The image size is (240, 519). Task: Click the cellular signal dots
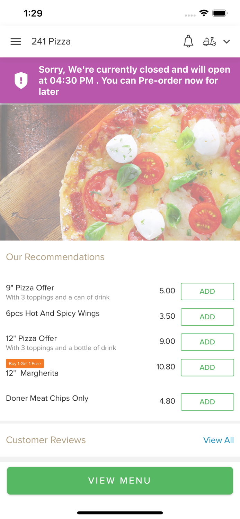[190, 15]
